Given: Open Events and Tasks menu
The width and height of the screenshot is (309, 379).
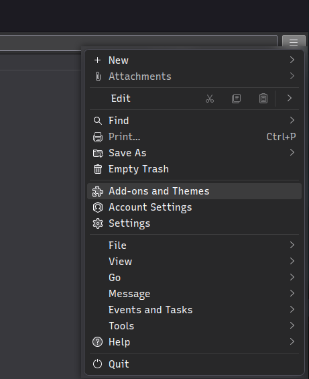Looking at the screenshot, I should pos(194,310).
